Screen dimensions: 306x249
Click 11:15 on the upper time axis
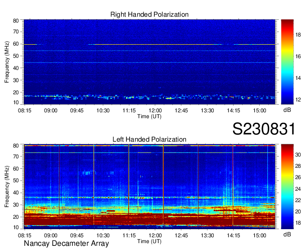[x=129, y=111]
